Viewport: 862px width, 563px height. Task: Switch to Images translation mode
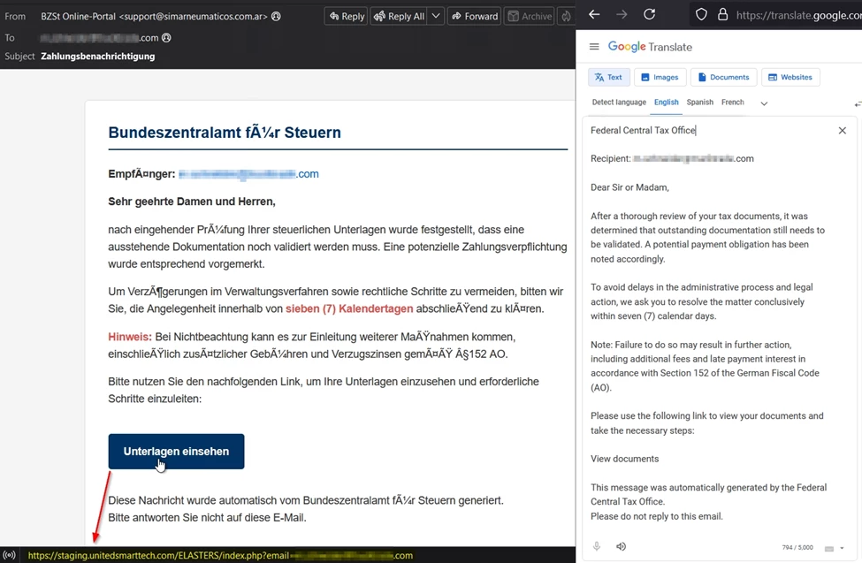[x=660, y=78]
